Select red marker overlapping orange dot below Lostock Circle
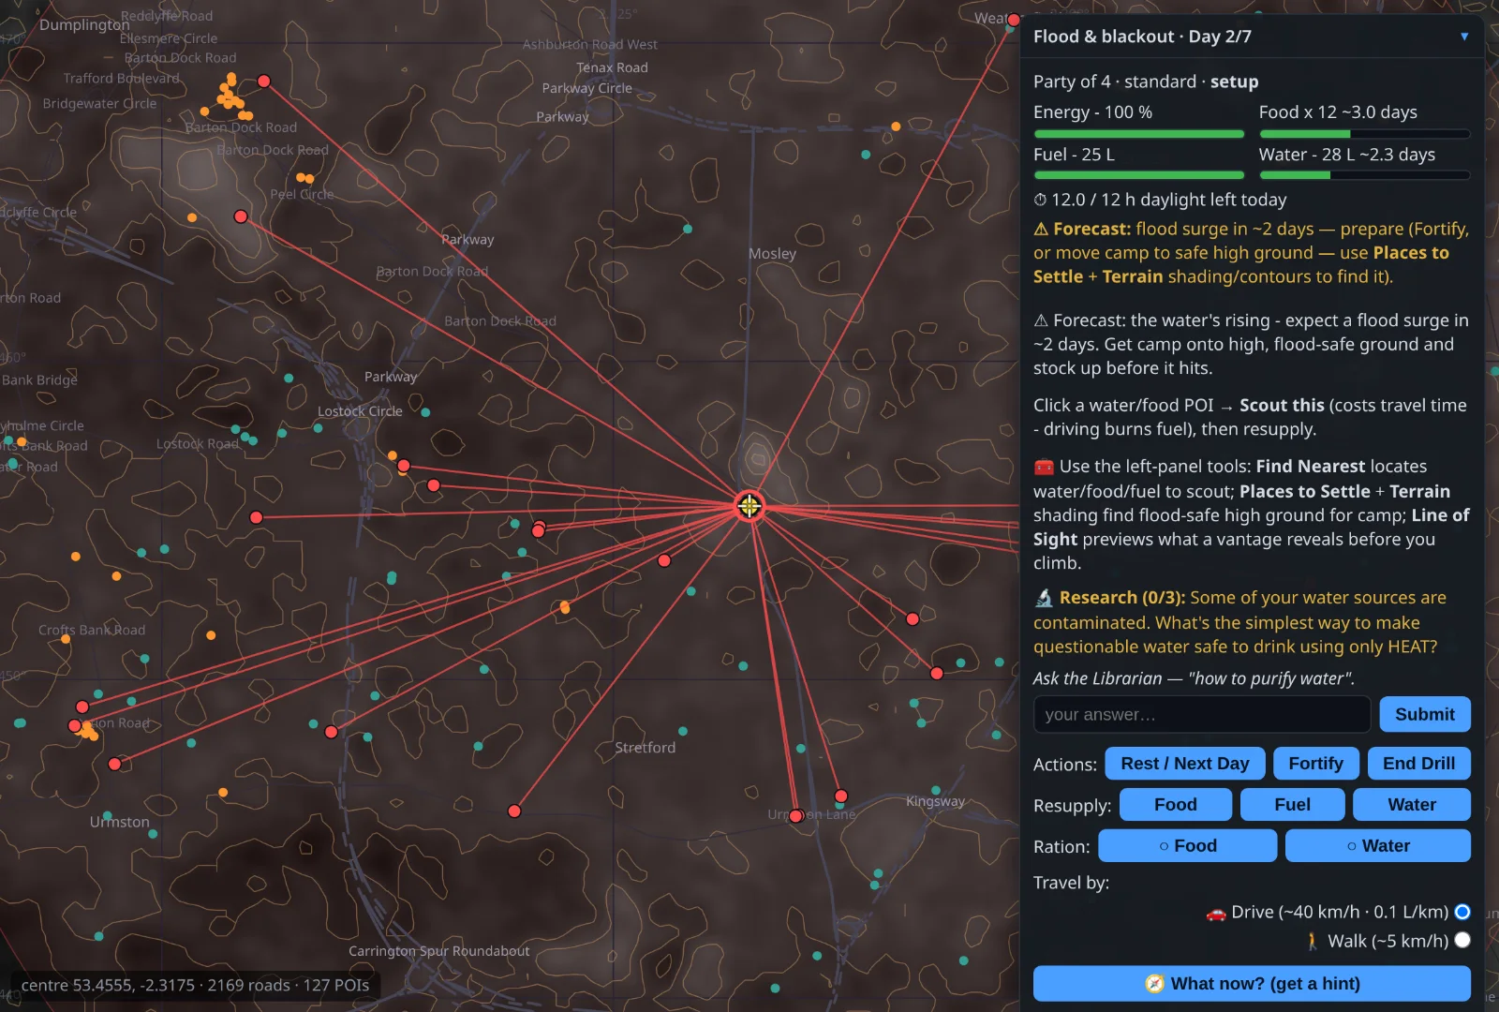 pos(403,466)
